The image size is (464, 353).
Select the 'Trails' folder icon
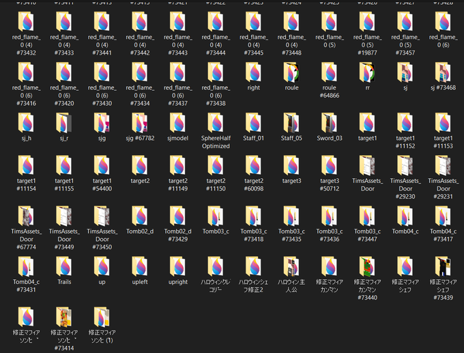click(x=64, y=266)
